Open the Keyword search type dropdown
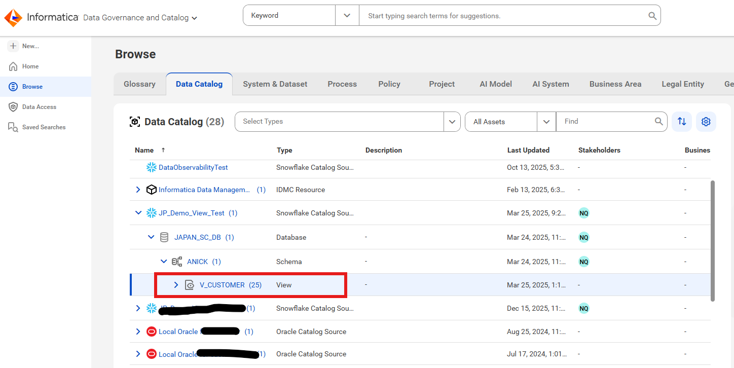 (x=347, y=16)
